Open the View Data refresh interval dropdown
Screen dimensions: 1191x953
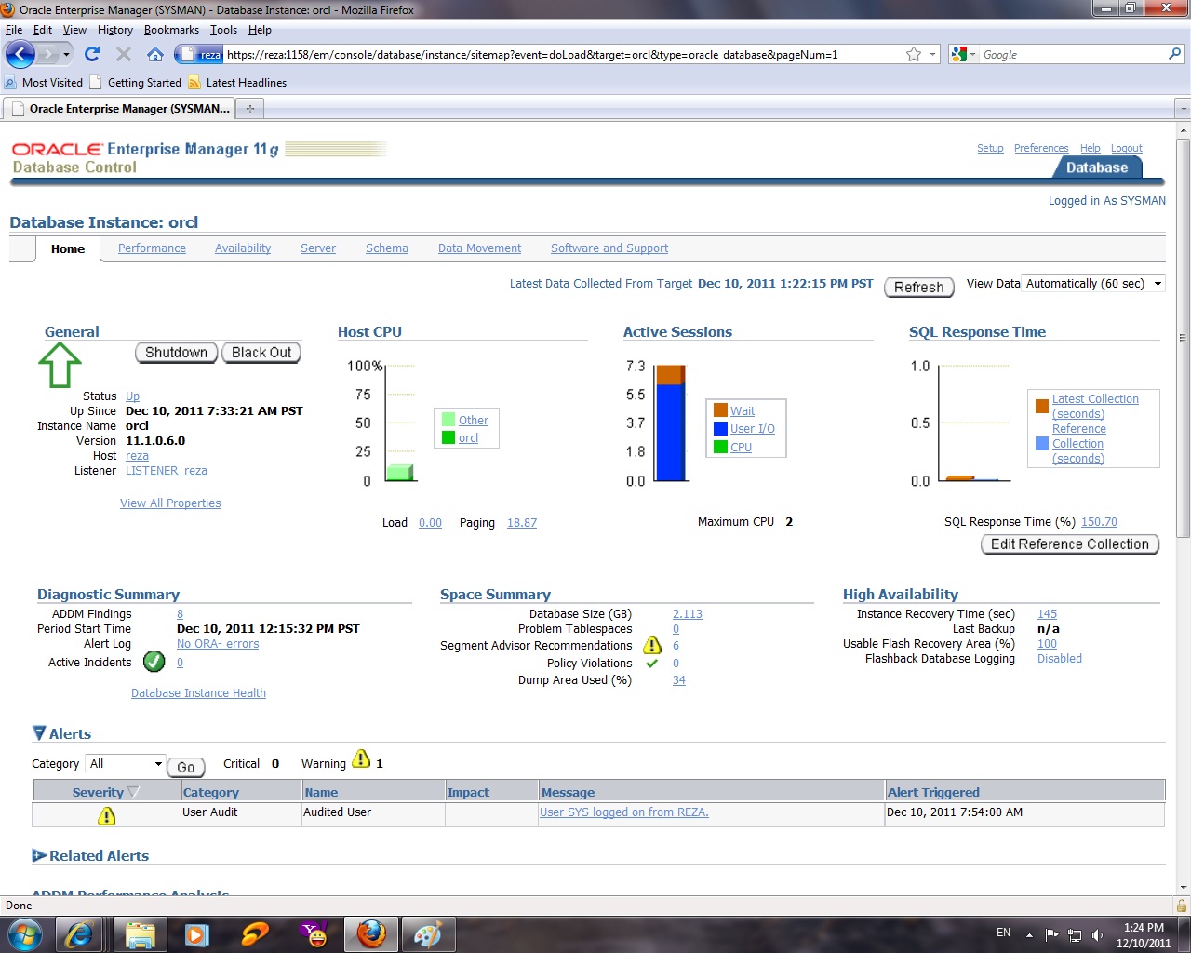pos(1094,284)
